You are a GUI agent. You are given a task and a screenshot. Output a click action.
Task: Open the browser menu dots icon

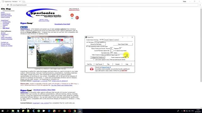[x=200, y=5]
